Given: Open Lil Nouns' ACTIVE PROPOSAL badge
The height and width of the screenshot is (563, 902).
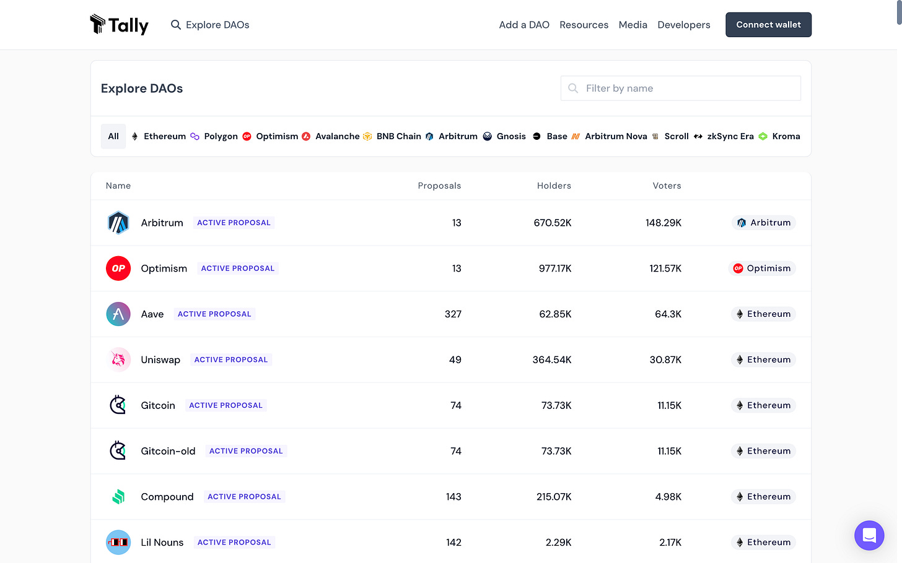Looking at the screenshot, I should pyautogui.click(x=234, y=543).
